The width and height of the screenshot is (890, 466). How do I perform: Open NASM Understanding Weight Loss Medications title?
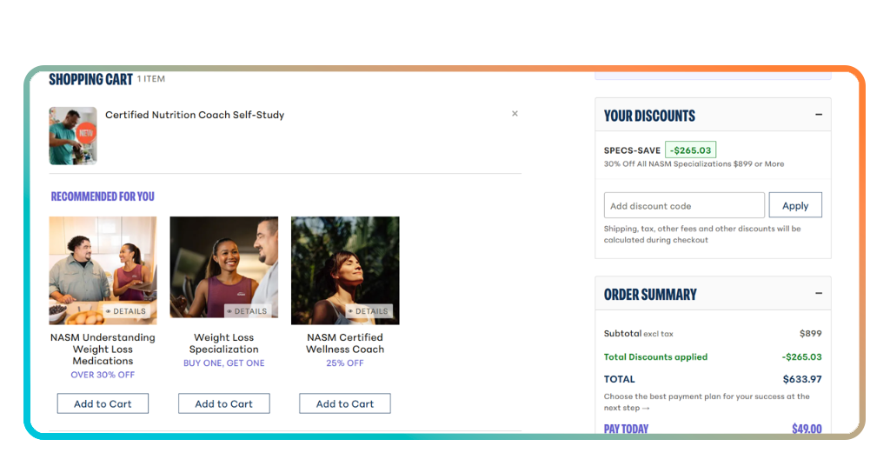click(x=103, y=349)
